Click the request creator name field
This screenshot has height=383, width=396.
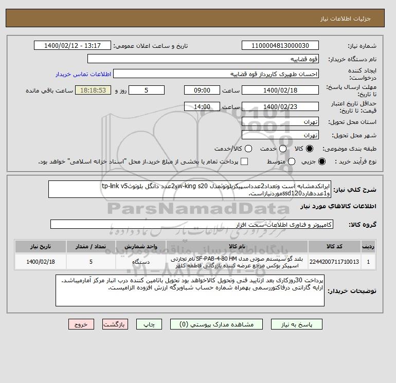(x=216, y=74)
